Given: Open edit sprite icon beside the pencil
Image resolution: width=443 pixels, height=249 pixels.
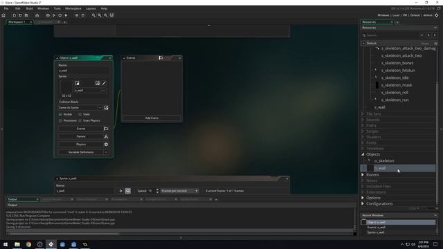Looking at the screenshot, I should [98, 83].
